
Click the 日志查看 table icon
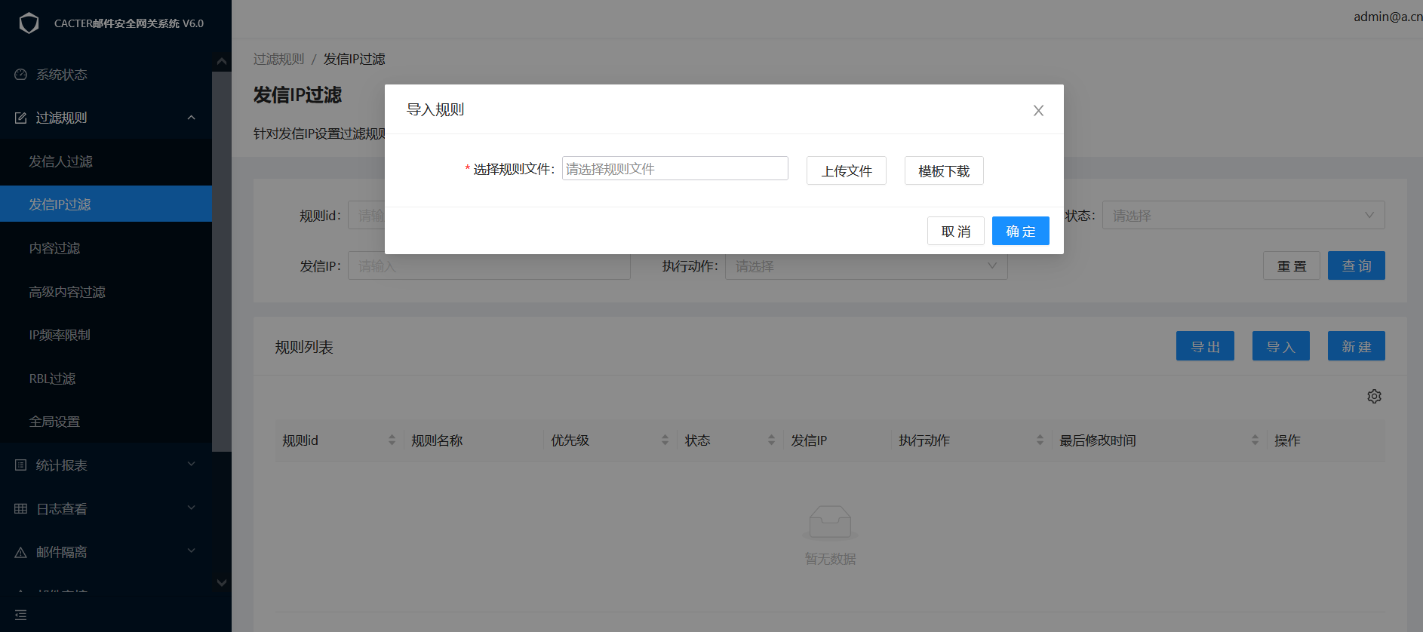(20, 509)
